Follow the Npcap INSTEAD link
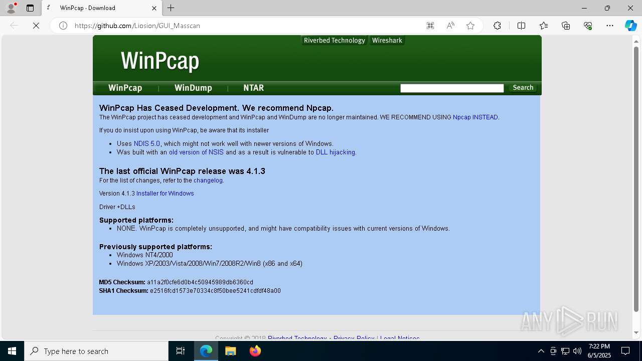The height and width of the screenshot is (361, 642). click(x=475, y=117)
